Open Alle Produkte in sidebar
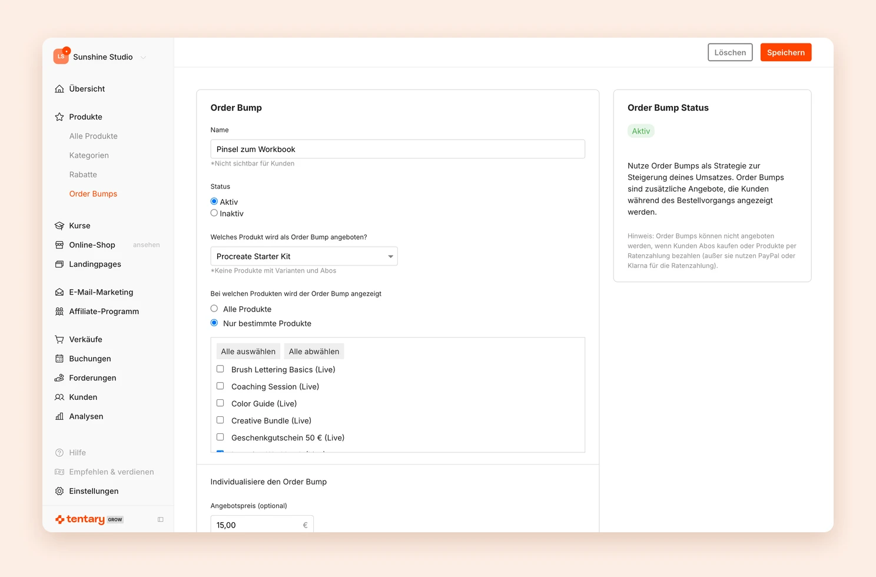 point(94,136)
